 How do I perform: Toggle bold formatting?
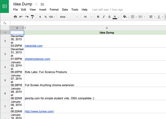click(x=98, y=17)
